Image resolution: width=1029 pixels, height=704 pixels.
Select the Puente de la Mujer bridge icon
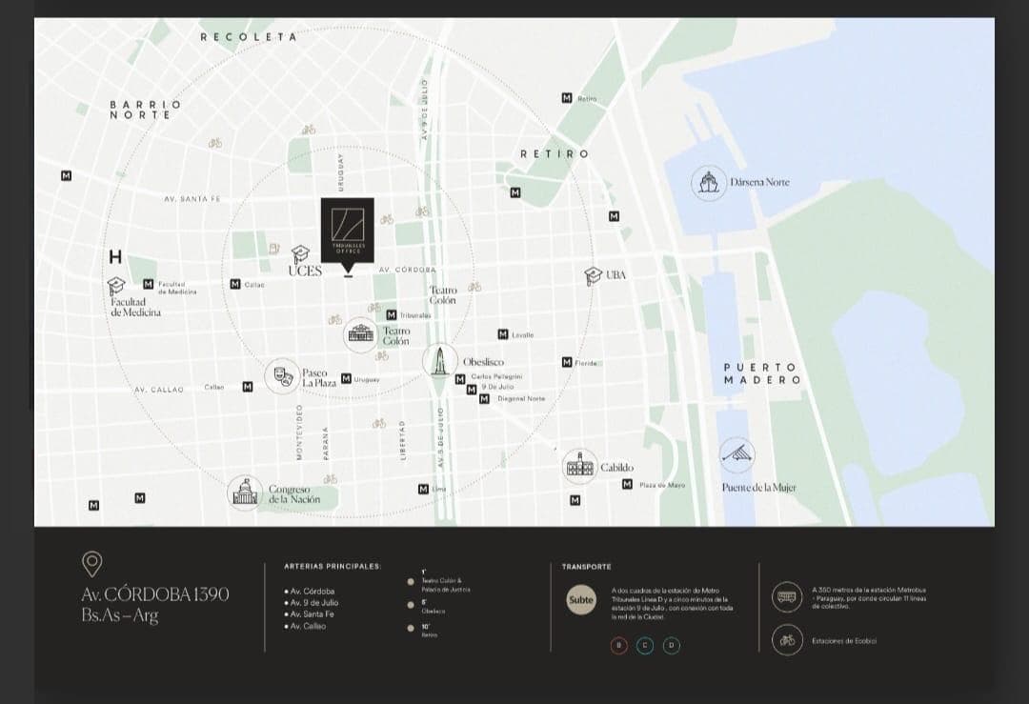tap(736, 455)
